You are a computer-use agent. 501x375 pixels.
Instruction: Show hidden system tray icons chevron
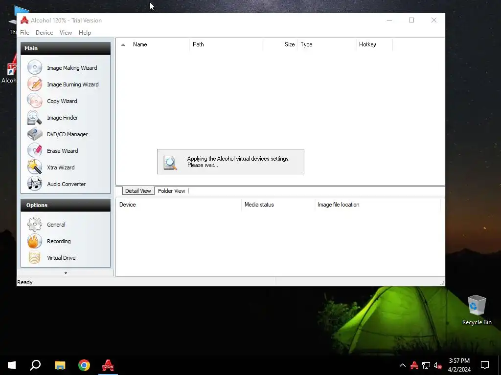[403, 365]
